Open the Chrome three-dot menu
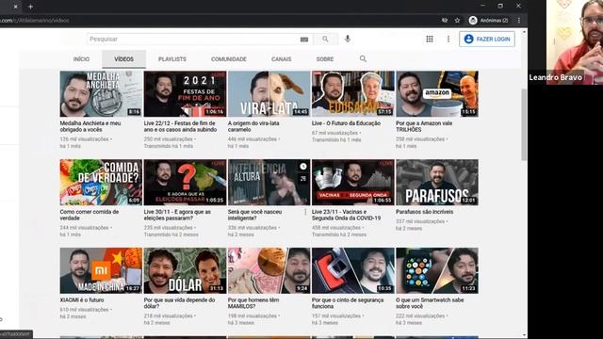603x339 pixels. [x=519, y=21]
